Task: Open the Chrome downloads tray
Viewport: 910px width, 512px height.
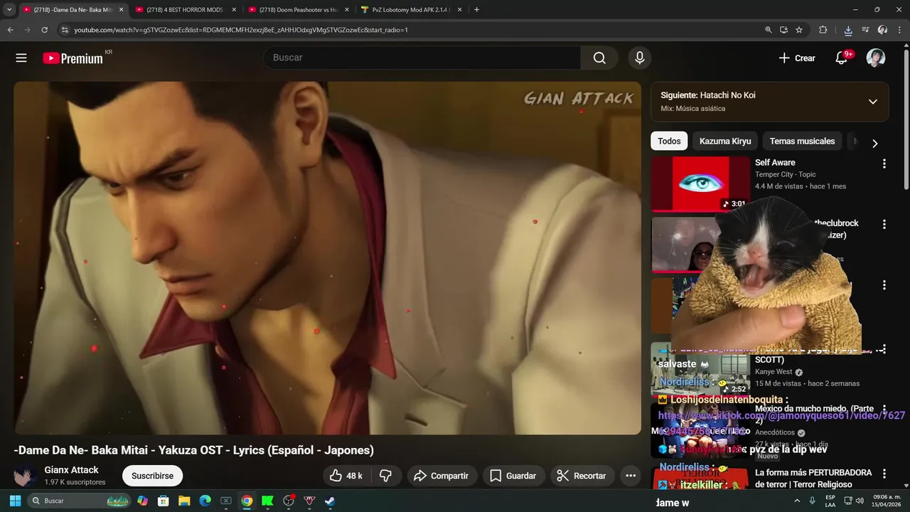Action: [848, 30]
